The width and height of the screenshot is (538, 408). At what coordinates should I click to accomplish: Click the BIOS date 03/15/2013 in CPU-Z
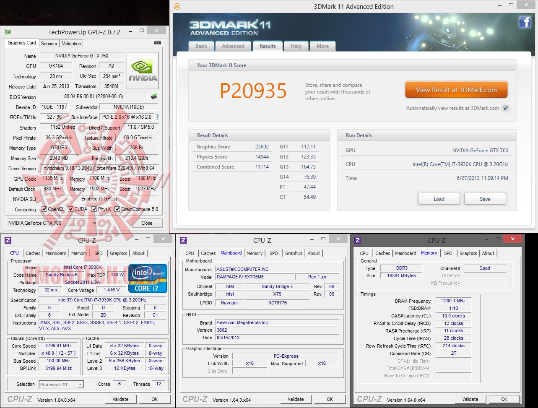click(x=277, y=338)
